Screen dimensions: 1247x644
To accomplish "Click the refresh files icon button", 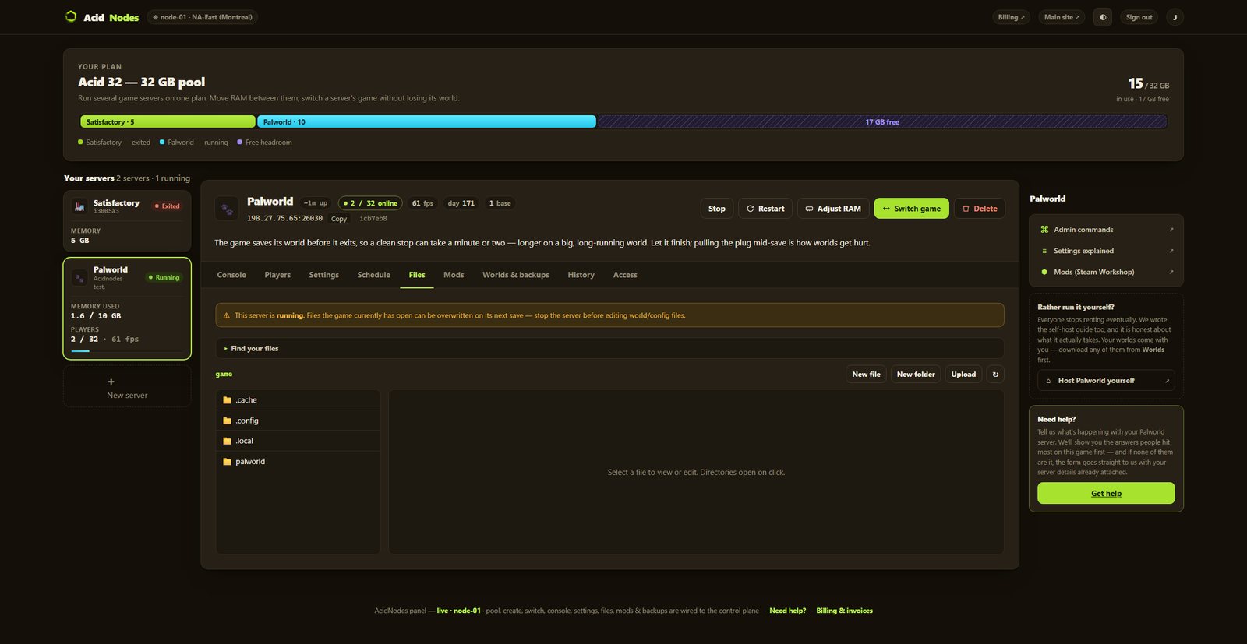I will [995, 375].
